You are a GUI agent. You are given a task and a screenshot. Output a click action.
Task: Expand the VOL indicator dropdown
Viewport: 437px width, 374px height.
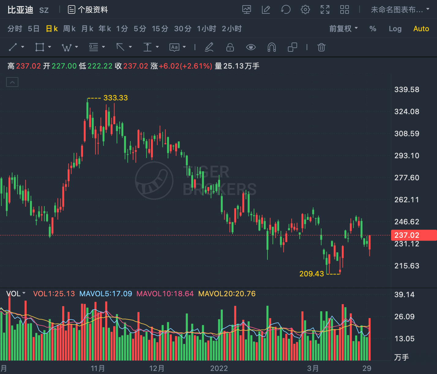click(x=16, y=294)
